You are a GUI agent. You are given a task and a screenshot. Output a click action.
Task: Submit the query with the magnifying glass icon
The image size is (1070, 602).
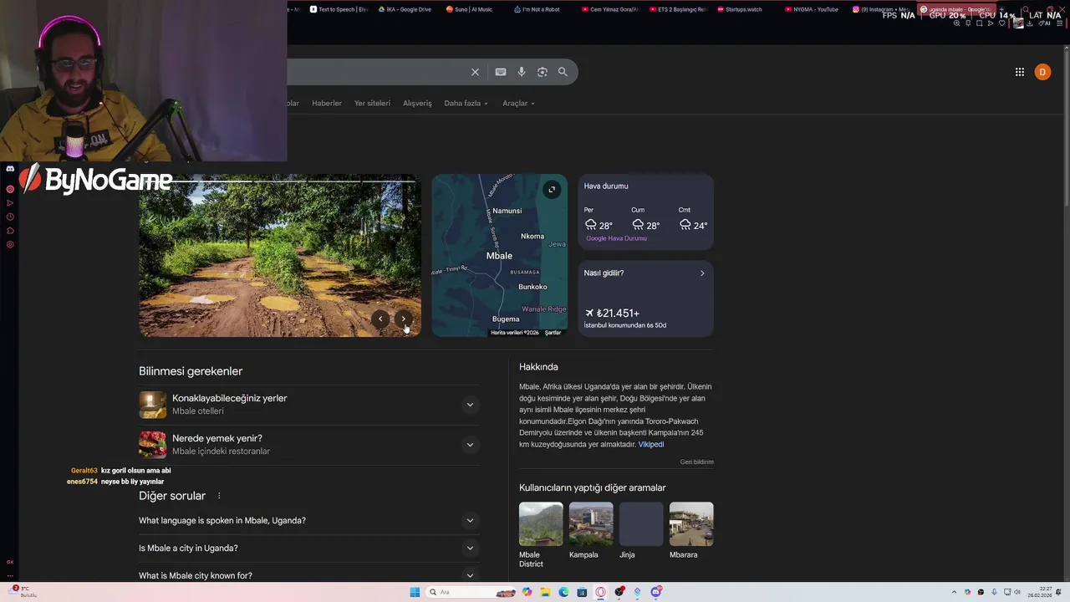pyautogui.click(x=563, y=72)
